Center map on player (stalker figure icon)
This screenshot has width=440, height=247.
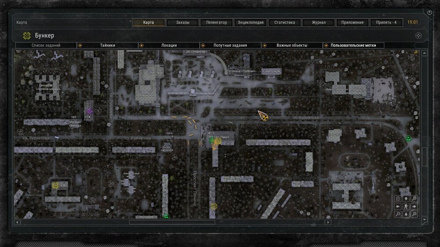406,207
